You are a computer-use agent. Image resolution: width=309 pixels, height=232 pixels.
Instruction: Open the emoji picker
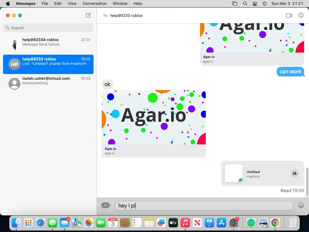[301, 205]
